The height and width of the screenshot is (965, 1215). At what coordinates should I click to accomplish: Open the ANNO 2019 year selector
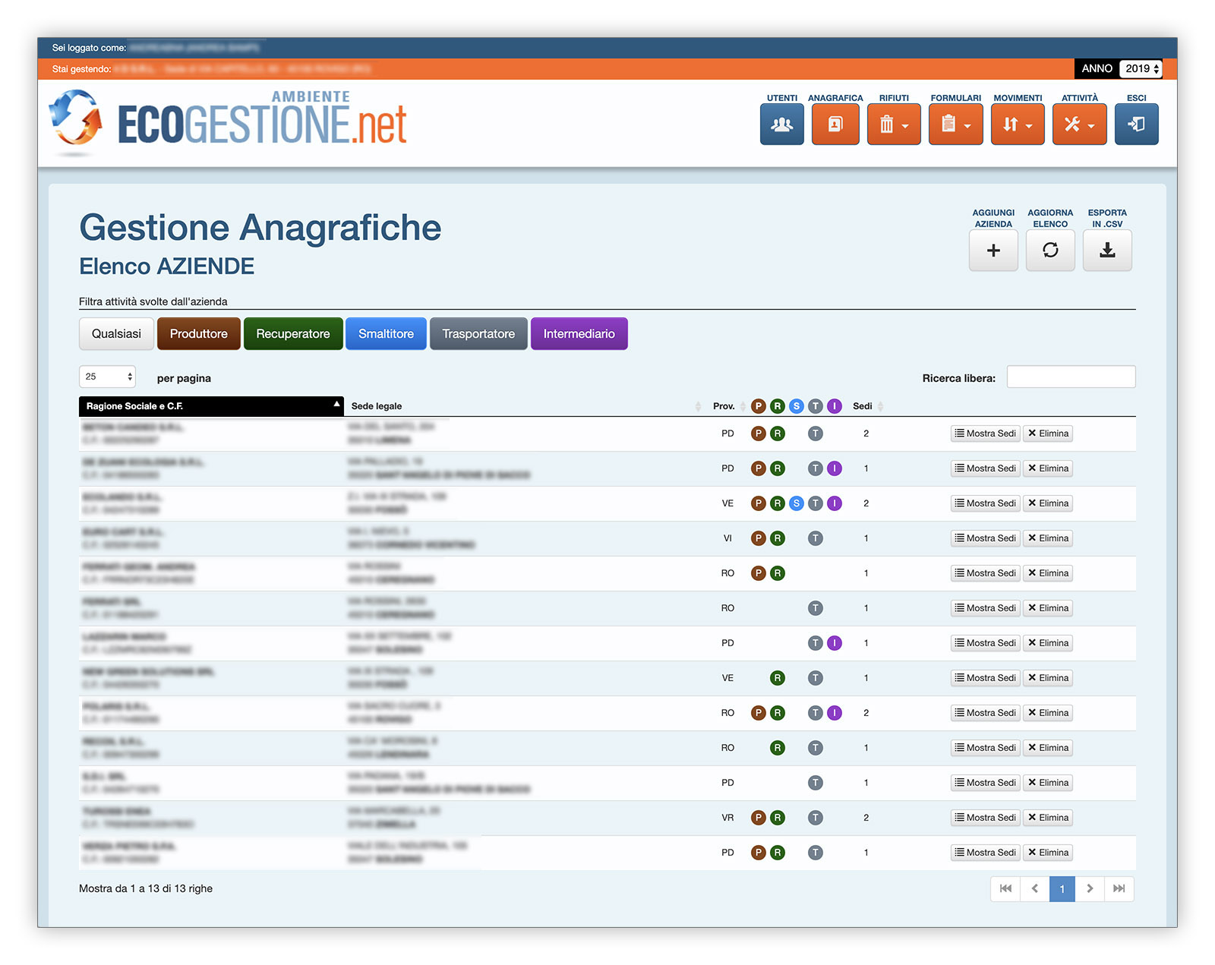pos(1141,68)
